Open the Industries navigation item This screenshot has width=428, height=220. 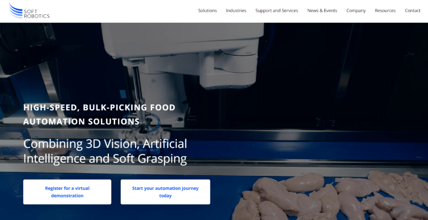tap(236, 11)
